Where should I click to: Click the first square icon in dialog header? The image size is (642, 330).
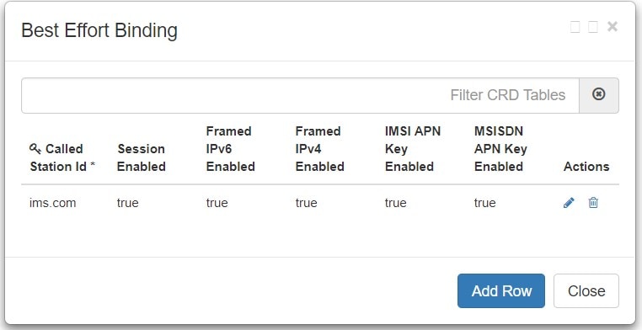coord(575,27)
